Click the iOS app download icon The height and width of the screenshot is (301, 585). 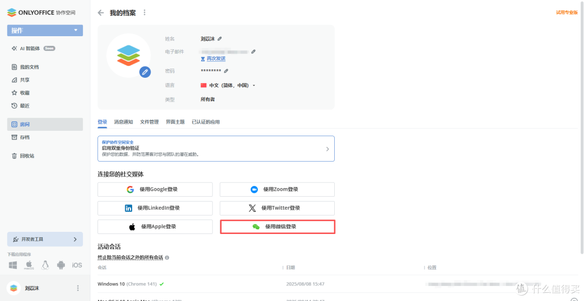(x=77, y=265)
